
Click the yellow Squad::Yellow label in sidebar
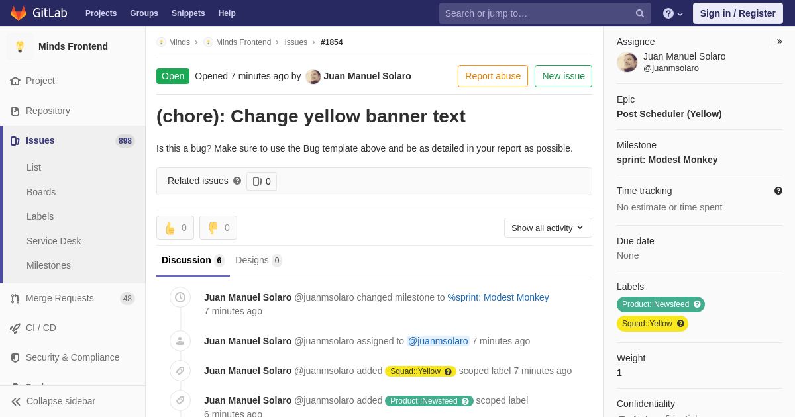[653, 324]
